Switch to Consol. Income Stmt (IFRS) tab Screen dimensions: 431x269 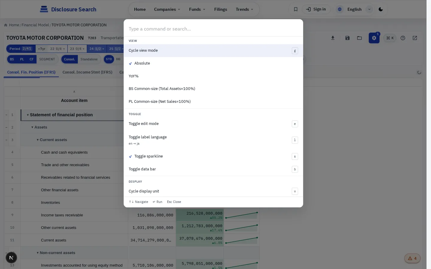click(x=87, y=72)
